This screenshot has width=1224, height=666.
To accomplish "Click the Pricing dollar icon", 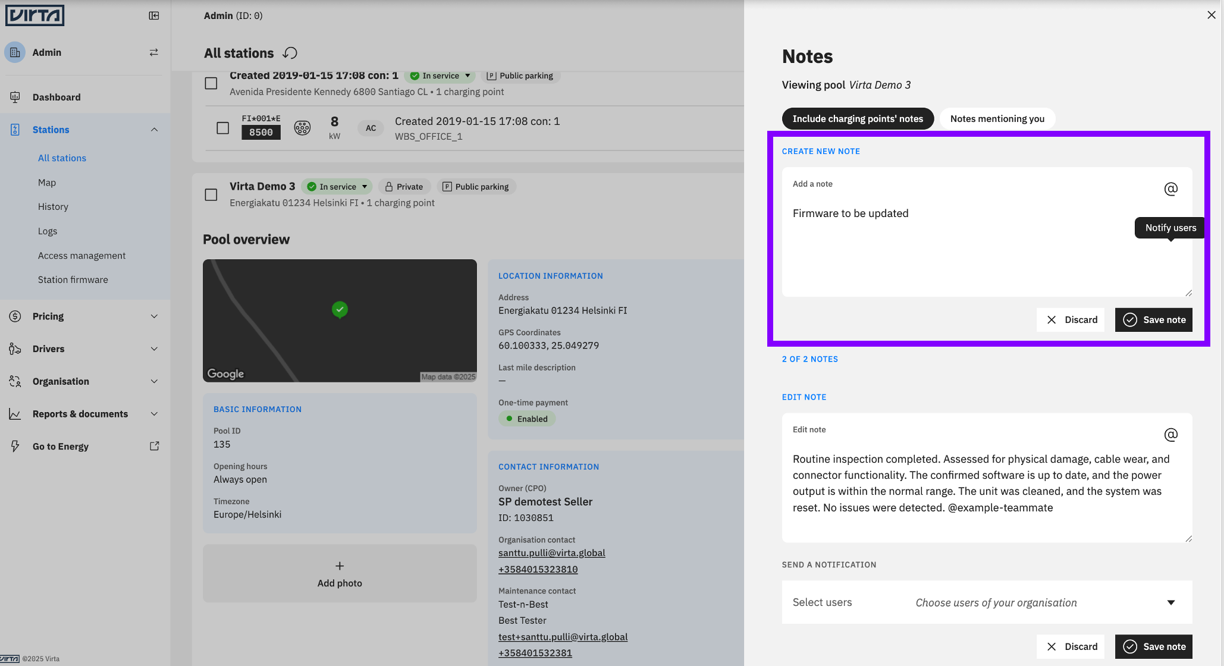I will [x=15, y=316].
